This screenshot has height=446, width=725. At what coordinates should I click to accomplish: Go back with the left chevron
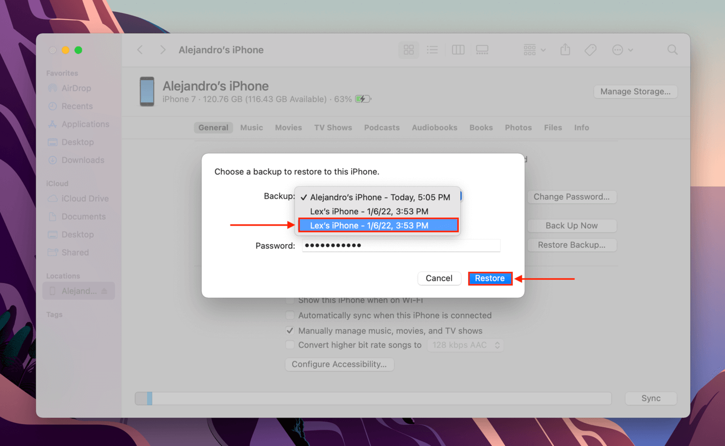140,50
